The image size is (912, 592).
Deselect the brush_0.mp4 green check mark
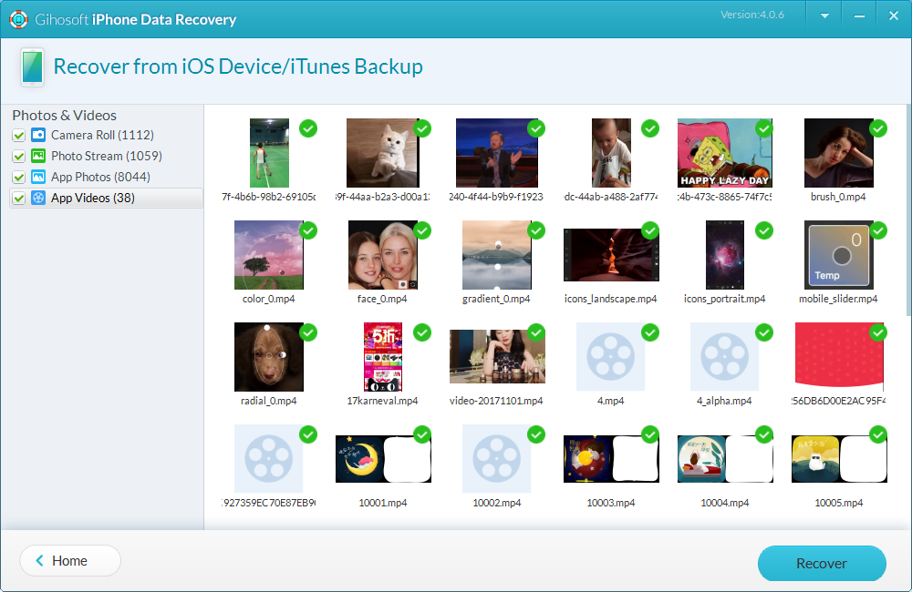877,128
